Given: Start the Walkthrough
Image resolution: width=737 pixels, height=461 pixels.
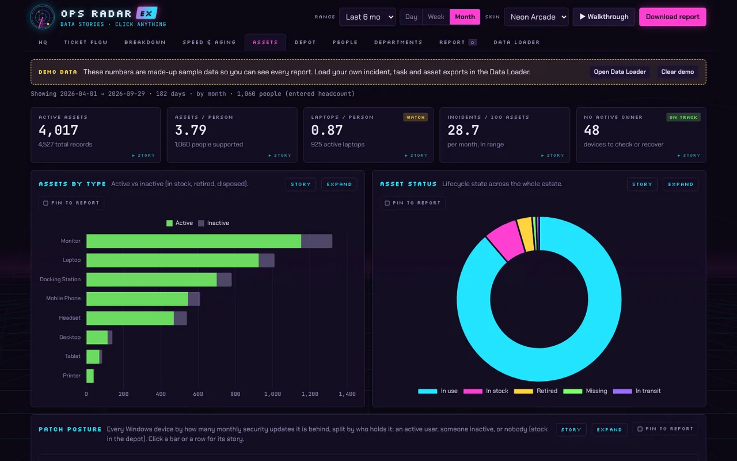Looking at the screenshot, I should tap(604, 17).
